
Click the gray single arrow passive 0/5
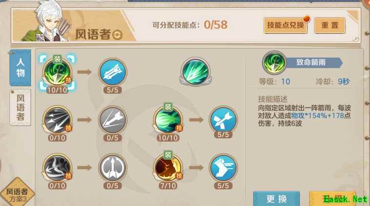pyautogui.click(x=113, y=120)
